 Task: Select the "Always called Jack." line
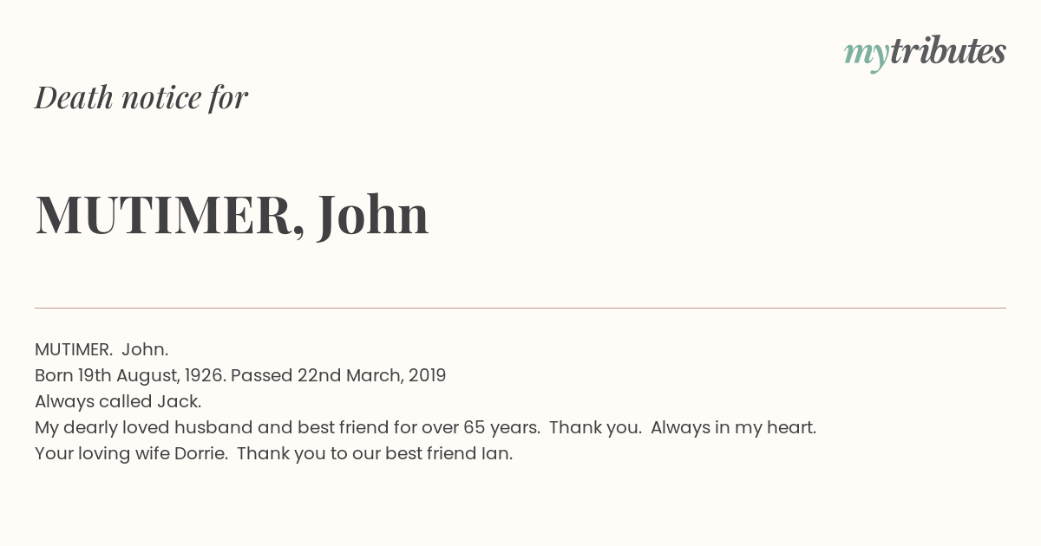tap(118, 401)
